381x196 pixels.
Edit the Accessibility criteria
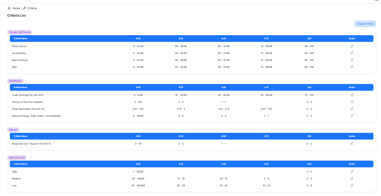pyautogui.click(x=352, y=53)
